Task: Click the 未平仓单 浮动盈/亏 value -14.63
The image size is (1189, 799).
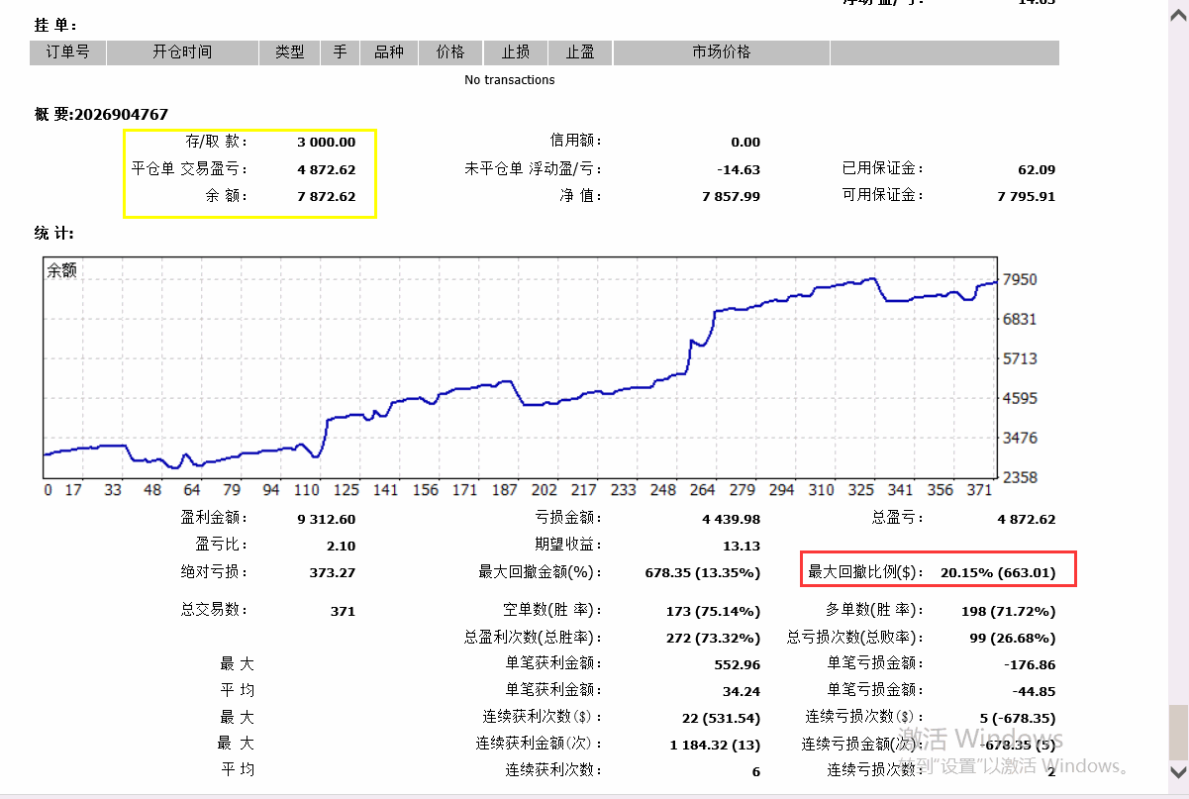Action: (x=740, y=169)
